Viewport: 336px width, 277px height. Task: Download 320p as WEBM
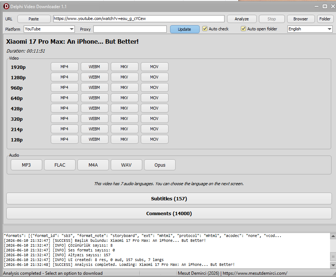[x=94, y=119]
